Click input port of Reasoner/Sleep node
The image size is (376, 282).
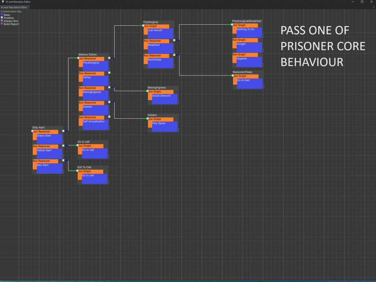tap(232, 76)
